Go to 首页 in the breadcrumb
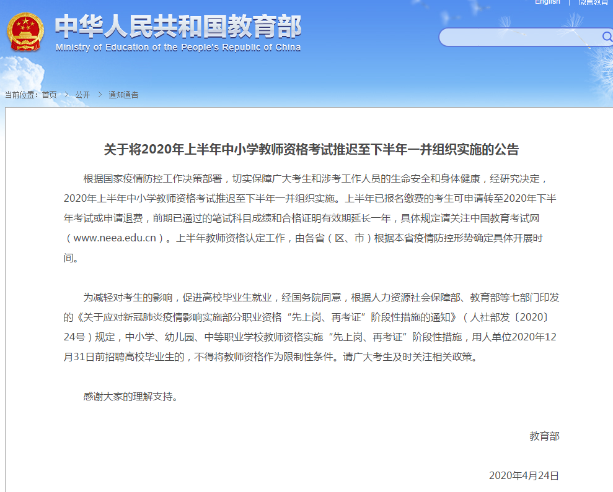 coord(49,95)
